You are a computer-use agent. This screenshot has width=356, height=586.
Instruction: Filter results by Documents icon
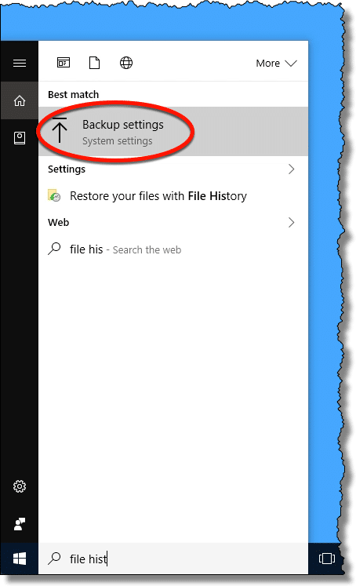click(x=95, y=63)
